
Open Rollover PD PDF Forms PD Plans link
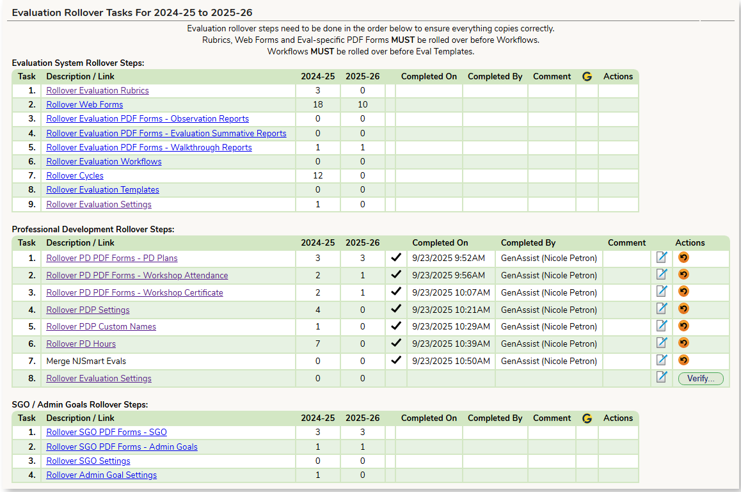112,258
